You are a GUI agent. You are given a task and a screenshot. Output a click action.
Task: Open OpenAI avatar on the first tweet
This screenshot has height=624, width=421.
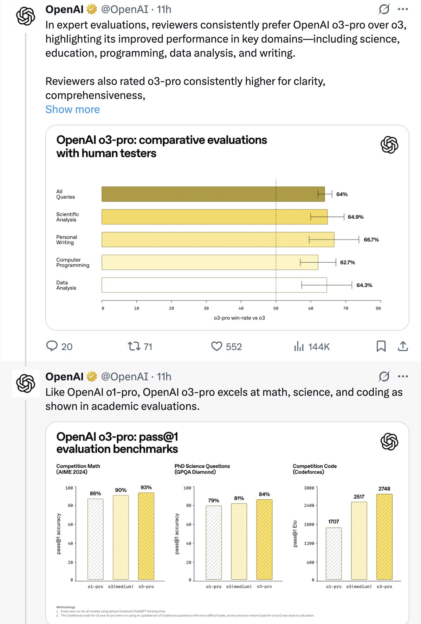coord(26,16)
